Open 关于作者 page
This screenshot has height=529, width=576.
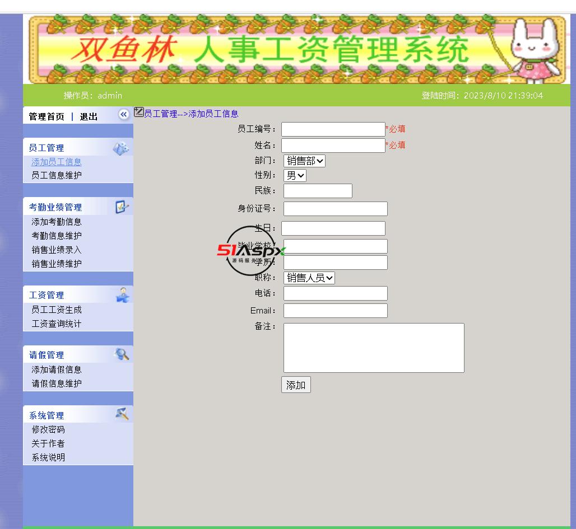tap(48, 443)
